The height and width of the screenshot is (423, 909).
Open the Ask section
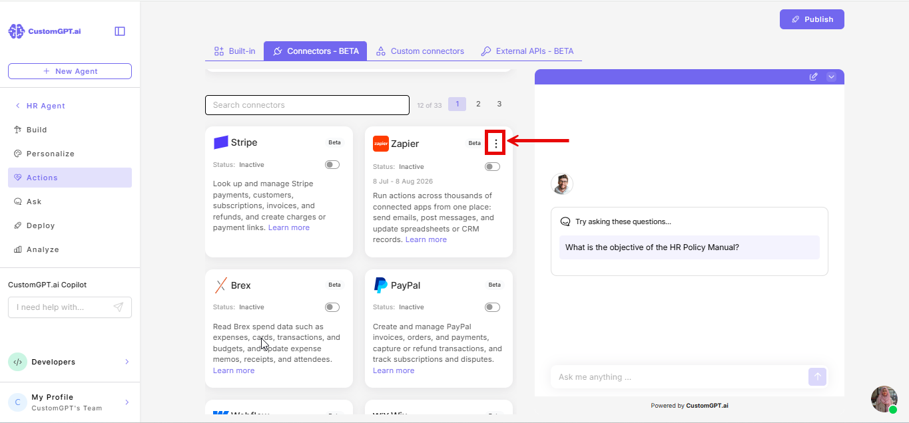coord(70,202)
